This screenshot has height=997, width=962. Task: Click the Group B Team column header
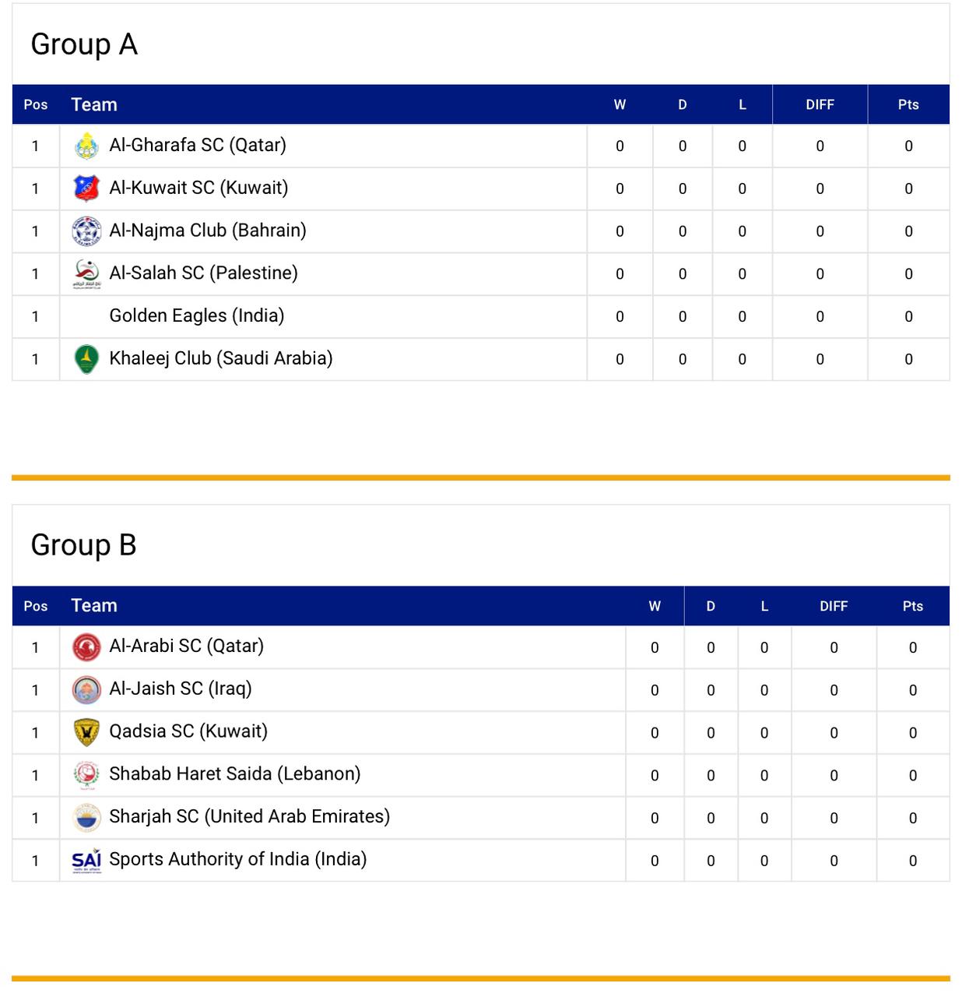94,606
